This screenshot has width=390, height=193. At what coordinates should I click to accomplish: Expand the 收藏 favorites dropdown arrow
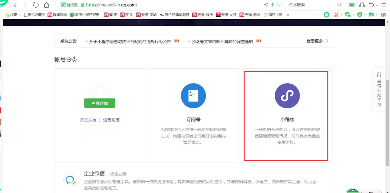(20, 15)
